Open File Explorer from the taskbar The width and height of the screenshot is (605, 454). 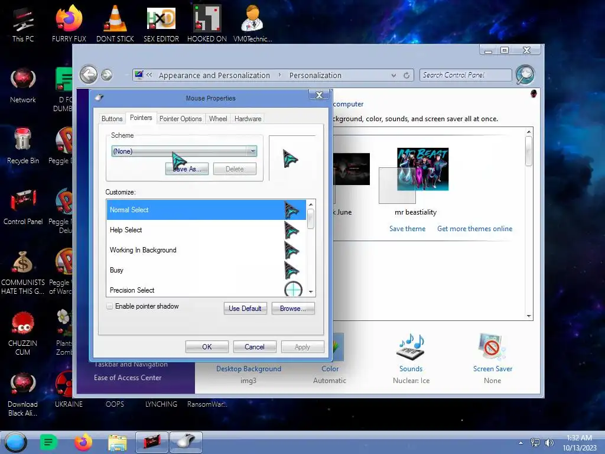point(118,442)
